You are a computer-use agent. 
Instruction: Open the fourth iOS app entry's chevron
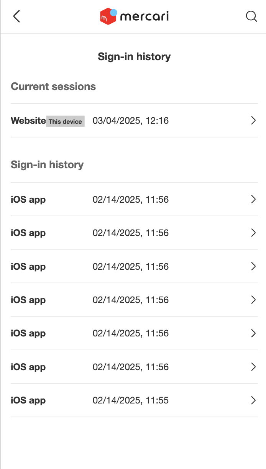tap(253, 300)
